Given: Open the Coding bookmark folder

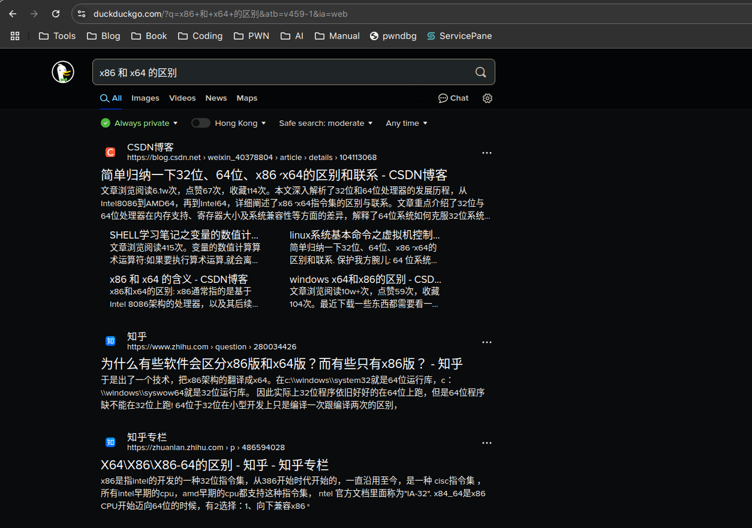Looking at the screenshot, I should [x=200, y=36].
